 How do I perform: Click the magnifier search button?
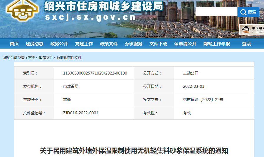click(248, 12)
